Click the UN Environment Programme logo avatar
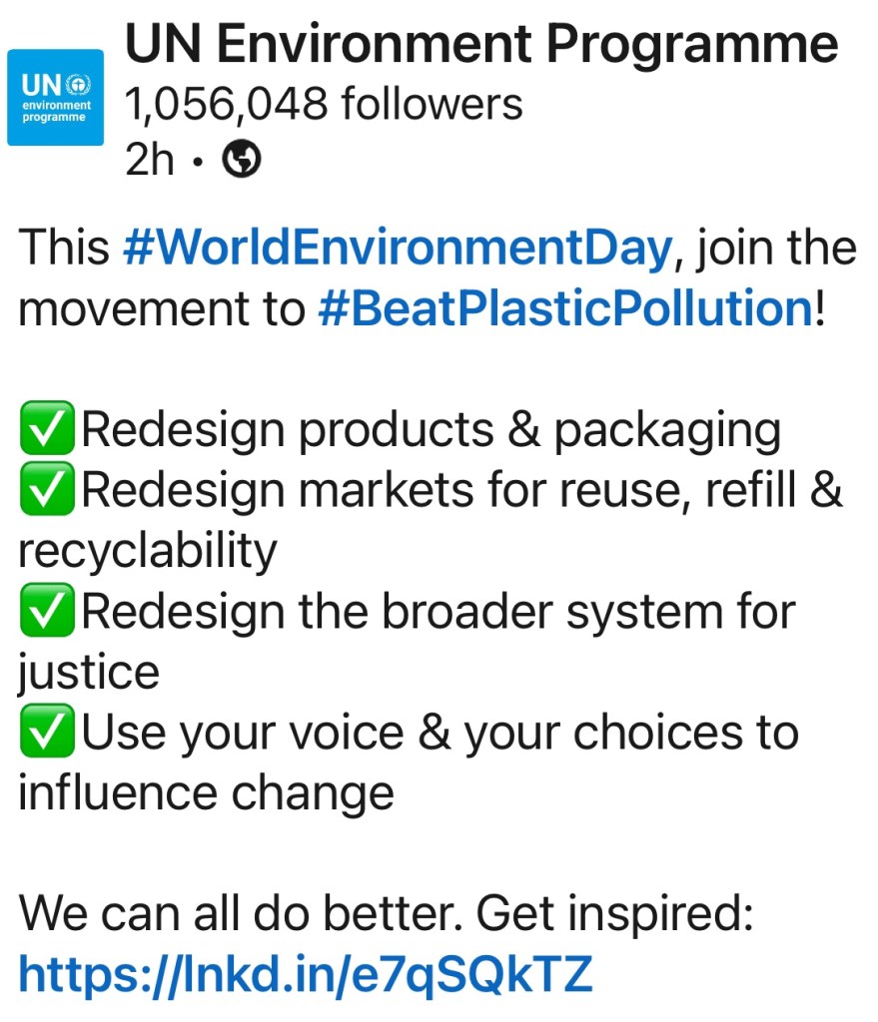878x1022 pixels. [x=56, y=98]
